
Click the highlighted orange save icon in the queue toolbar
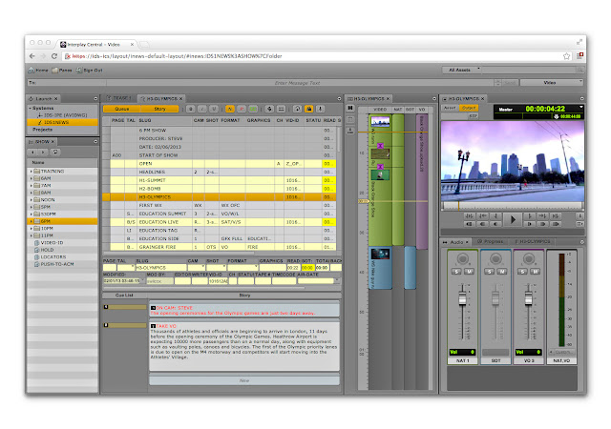[x=309, y=109]
